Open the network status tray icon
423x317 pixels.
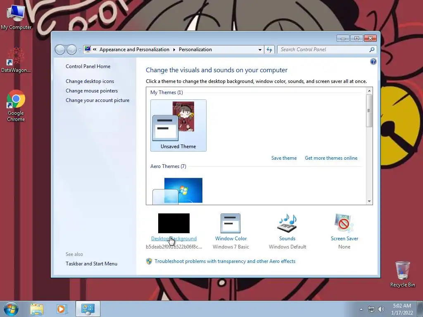pos(371,309)
